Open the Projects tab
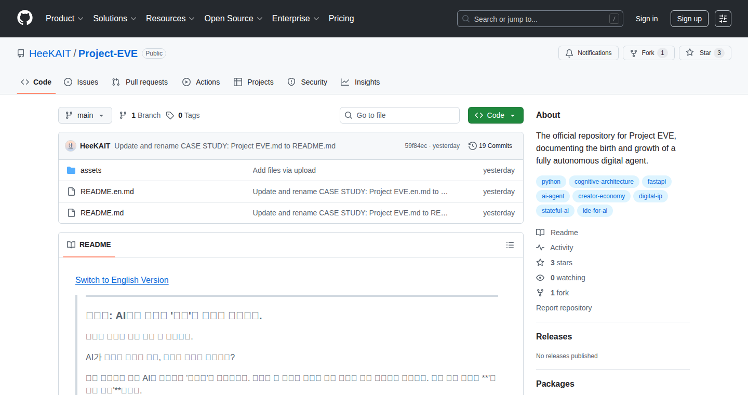This screenshot has width=748, height=395. [253, 82]
